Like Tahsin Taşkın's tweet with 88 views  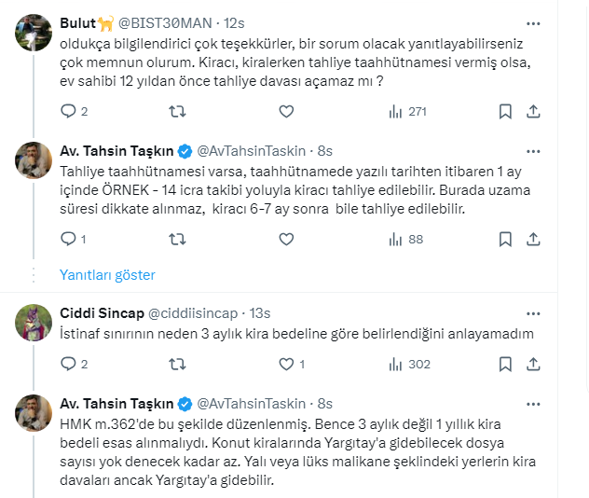point(286,239)
